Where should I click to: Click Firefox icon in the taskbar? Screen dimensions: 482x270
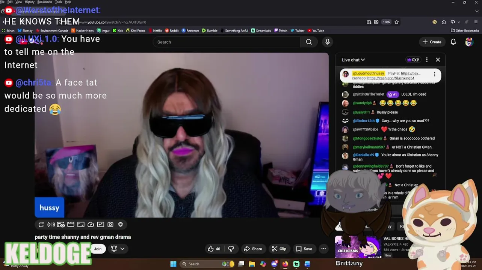(x=285, y=264)
